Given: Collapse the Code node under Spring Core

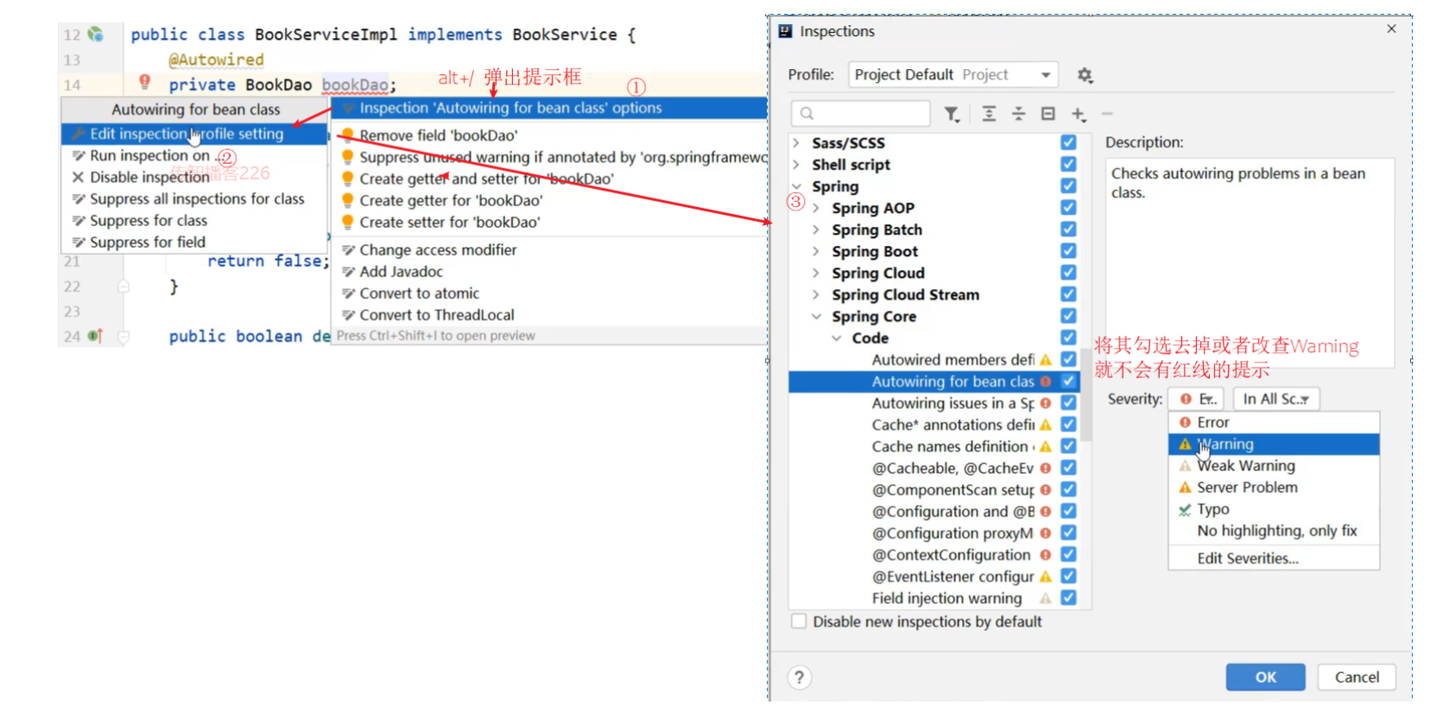Looking at the screenshot, I should tap(836, 337).
